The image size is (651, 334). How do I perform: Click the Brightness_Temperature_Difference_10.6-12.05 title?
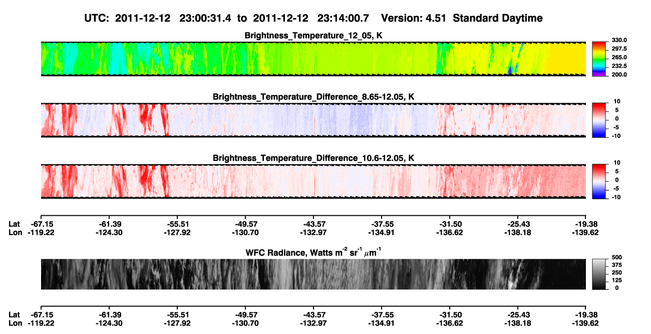pyautogui.click(x=313, y=158)
